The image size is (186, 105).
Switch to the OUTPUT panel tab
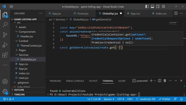click(93, 81)
